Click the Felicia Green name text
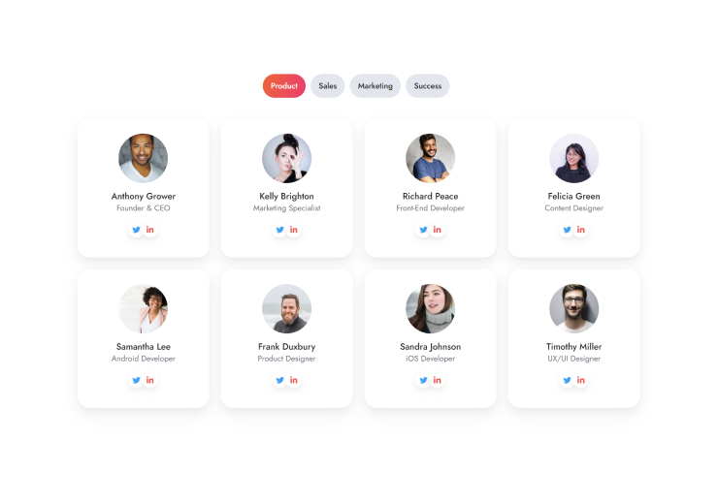718x503 pixels. coord(573,196)
